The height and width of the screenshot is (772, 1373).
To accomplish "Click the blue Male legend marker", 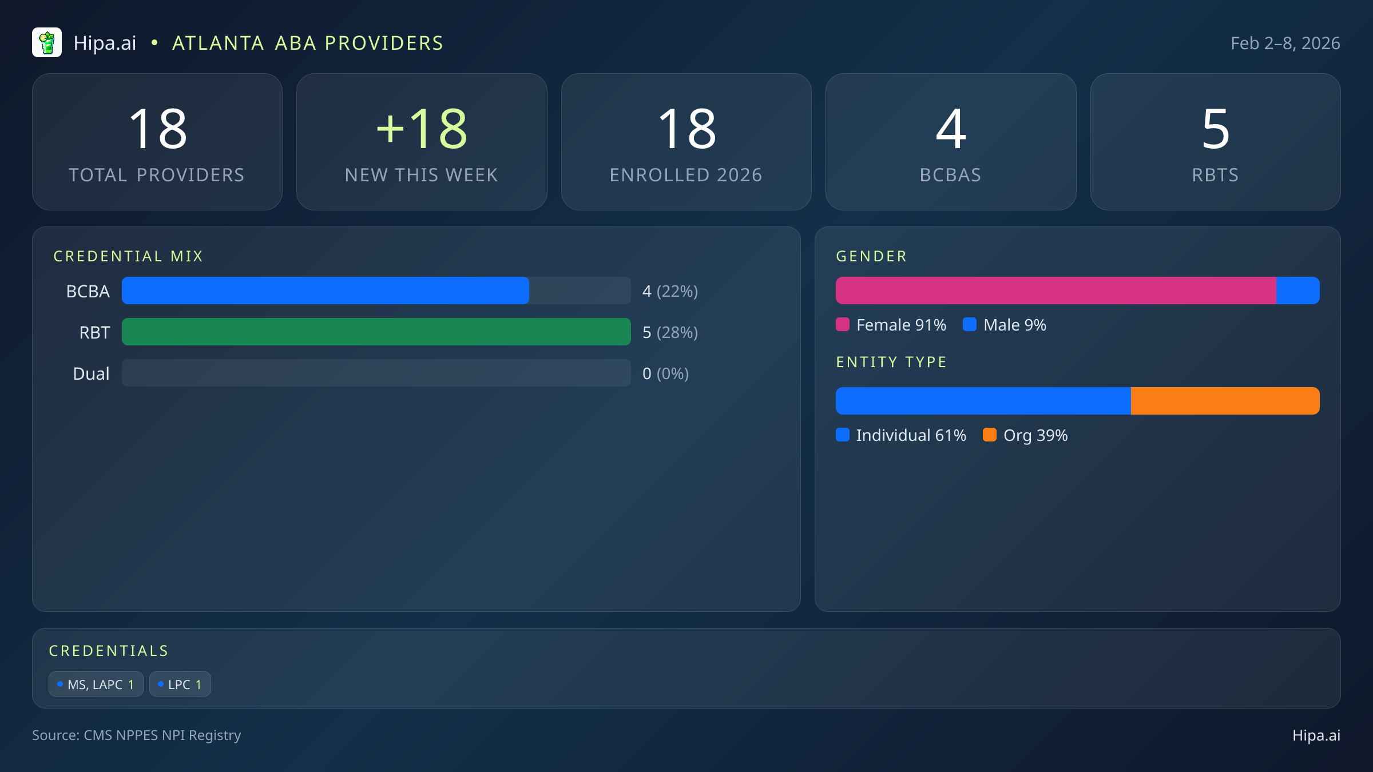I will coord(969,324).
